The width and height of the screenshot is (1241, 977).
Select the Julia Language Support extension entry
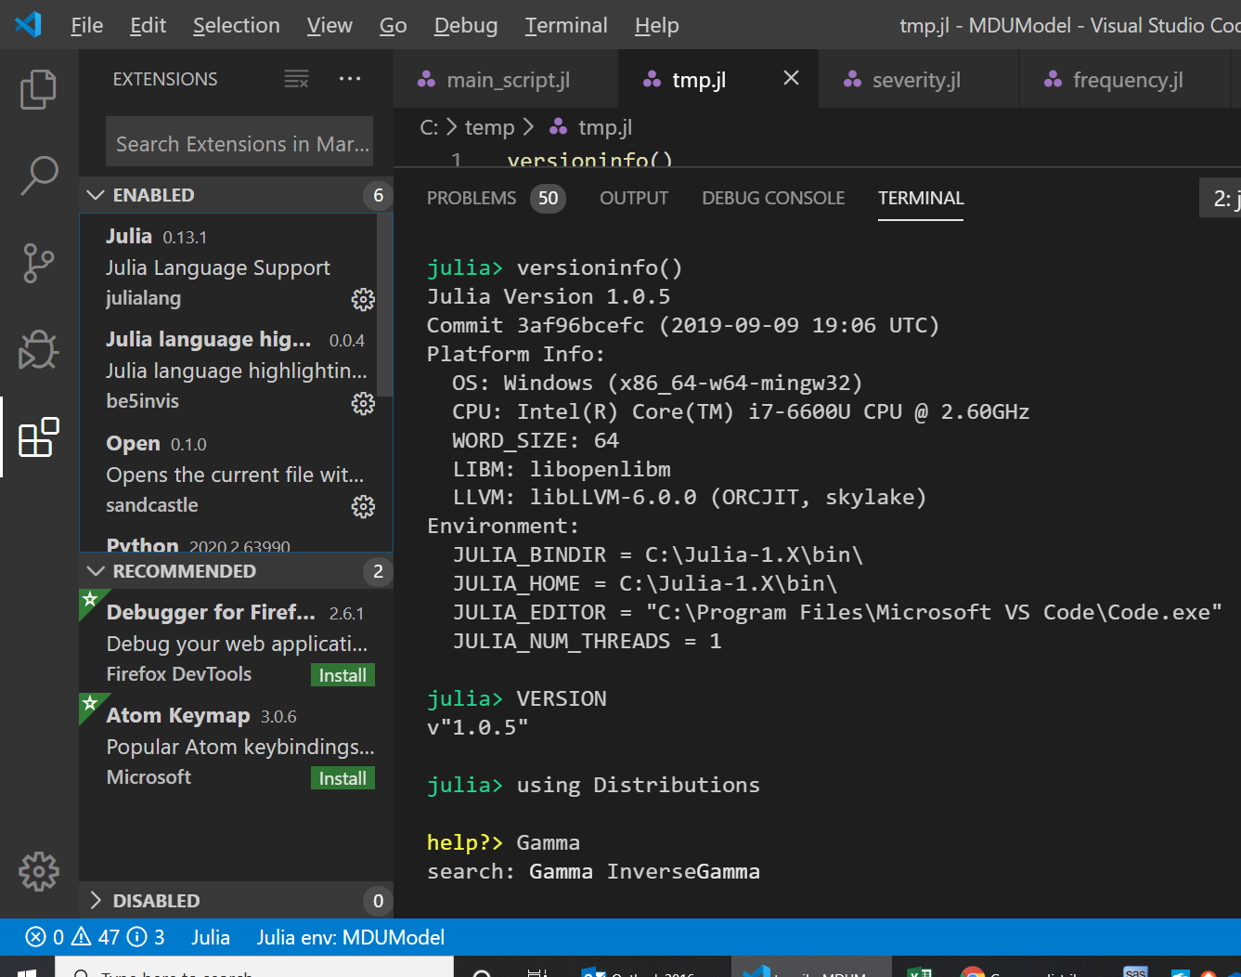pyautogui.click(x=228, y=267)
